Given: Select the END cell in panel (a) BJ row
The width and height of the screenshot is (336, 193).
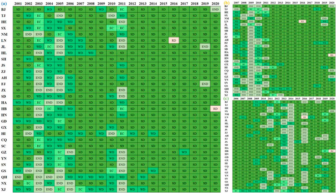Looking at the screenshot, I should (x=215, y=9).
